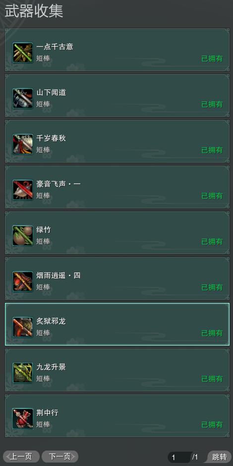Click the 炙狱邪龙 weapon icon
The image size is (233, 466).
coord(23,327)
